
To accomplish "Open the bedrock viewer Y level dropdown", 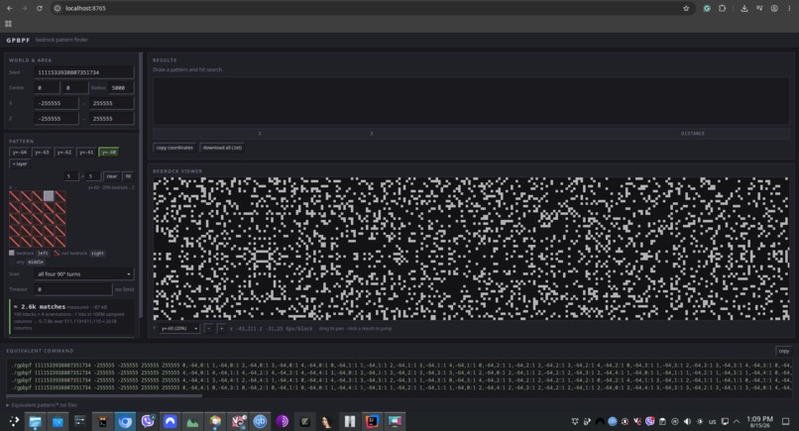I will coord(179,329).
